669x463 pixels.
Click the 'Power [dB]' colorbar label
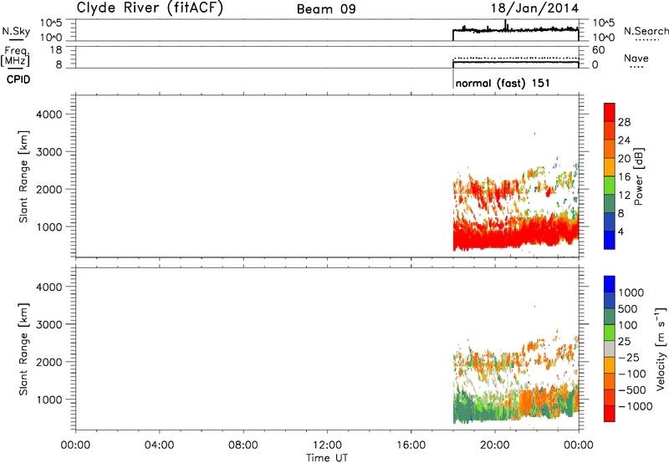pyautogui.click(x=638, y=176)
